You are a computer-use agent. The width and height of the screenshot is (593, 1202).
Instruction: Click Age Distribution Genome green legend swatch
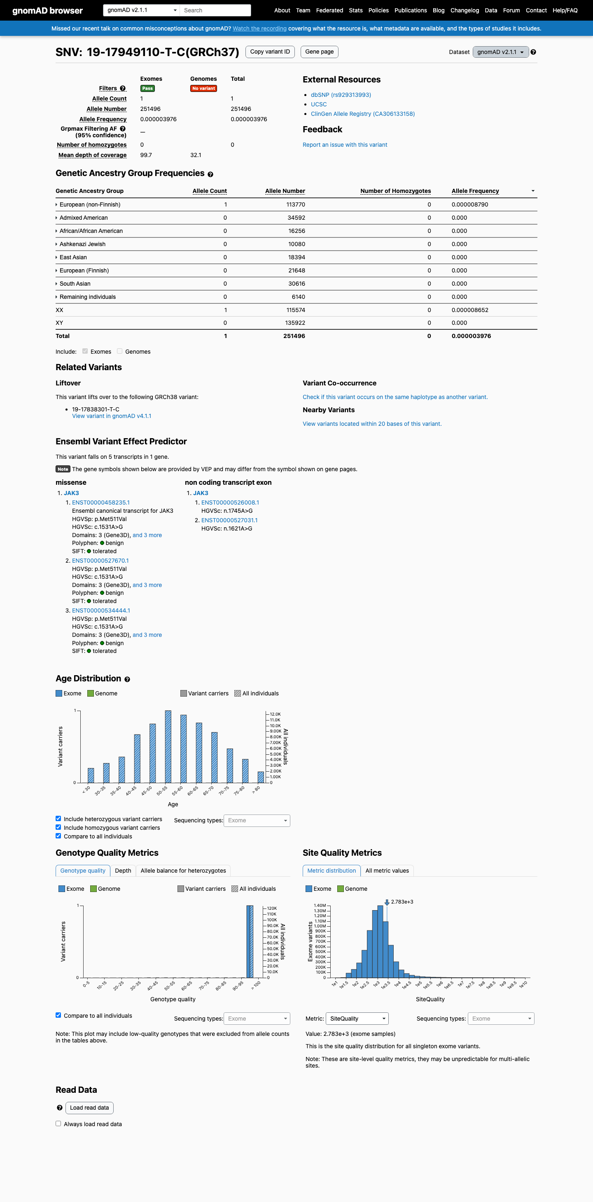(91, 693)
